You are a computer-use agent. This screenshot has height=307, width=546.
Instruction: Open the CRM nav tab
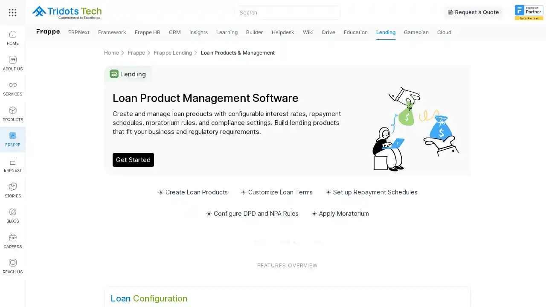click(x=175, y=32)
